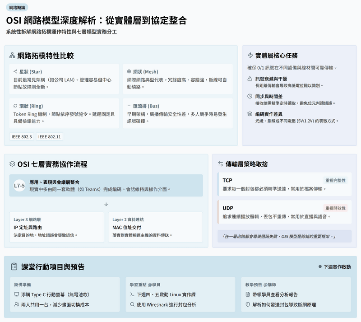This screenshot has height=322, width=361.
Task: Click the down arrow below L7-5 card
Action: click(106, 204)
